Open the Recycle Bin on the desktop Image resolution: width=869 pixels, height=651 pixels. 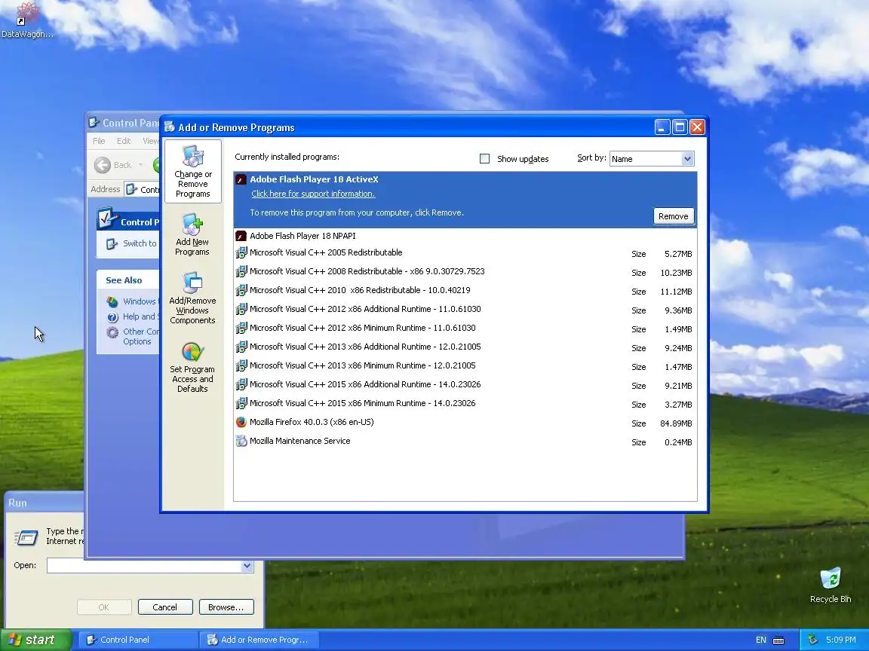click(831, 585)
